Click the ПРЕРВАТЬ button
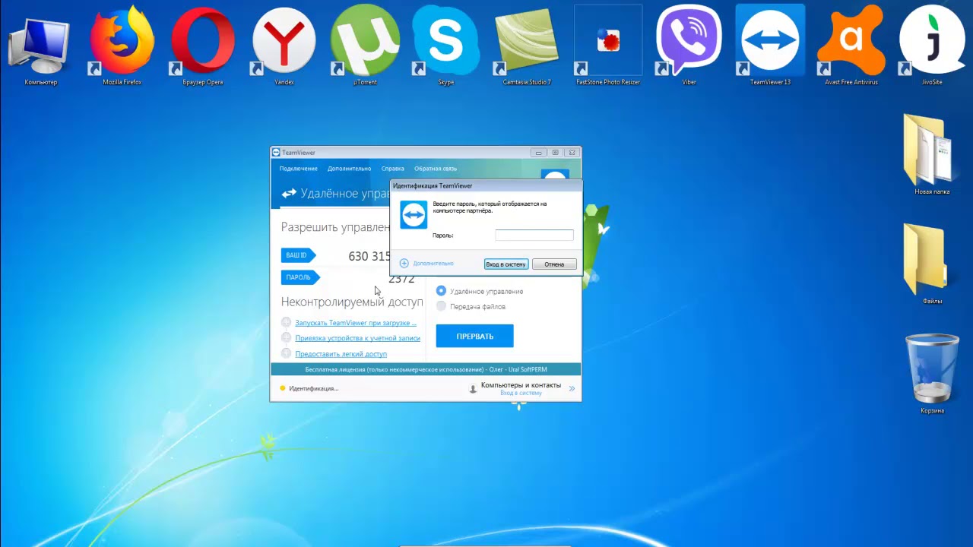The image size is (973, 547). (475, 336)
